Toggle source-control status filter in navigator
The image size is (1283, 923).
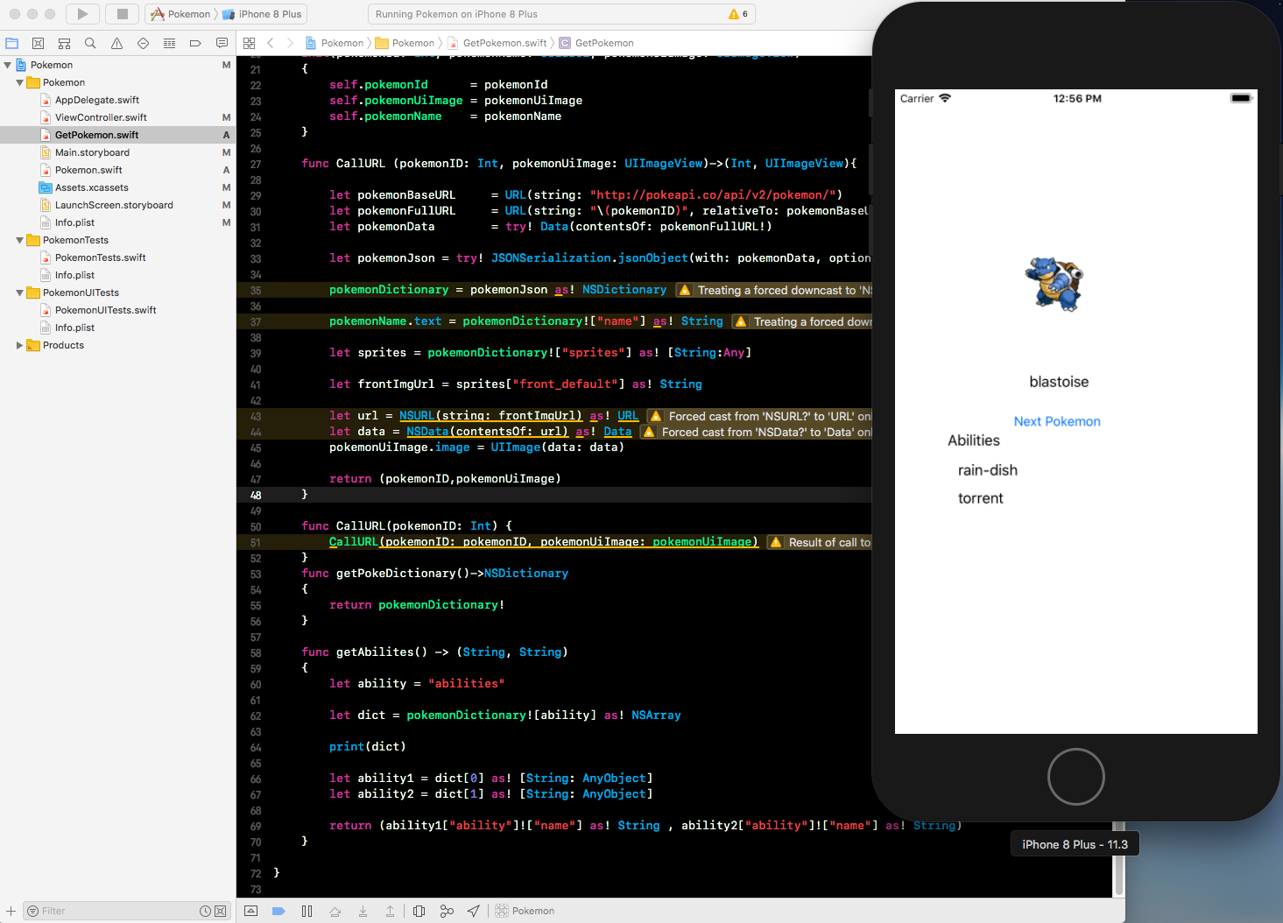220,911
